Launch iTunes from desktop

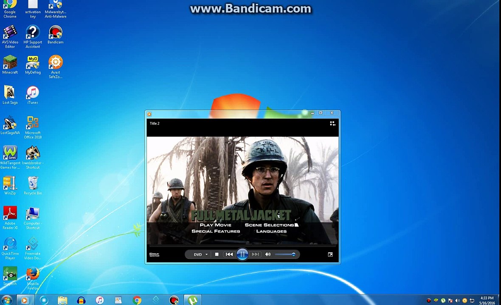33,95
